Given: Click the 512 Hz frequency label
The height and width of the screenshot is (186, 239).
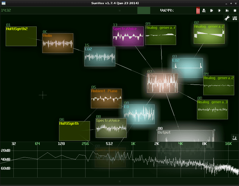Looking at the screenshot, I should (x=109, y=143).
